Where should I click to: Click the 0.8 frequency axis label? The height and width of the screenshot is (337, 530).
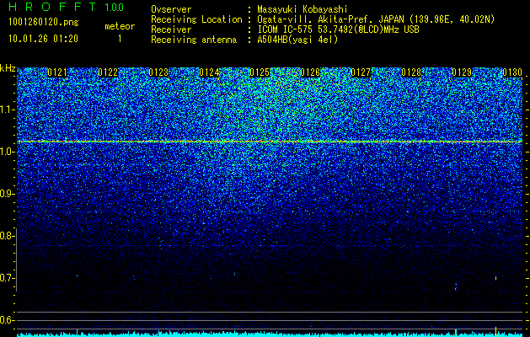coord(6,236)
